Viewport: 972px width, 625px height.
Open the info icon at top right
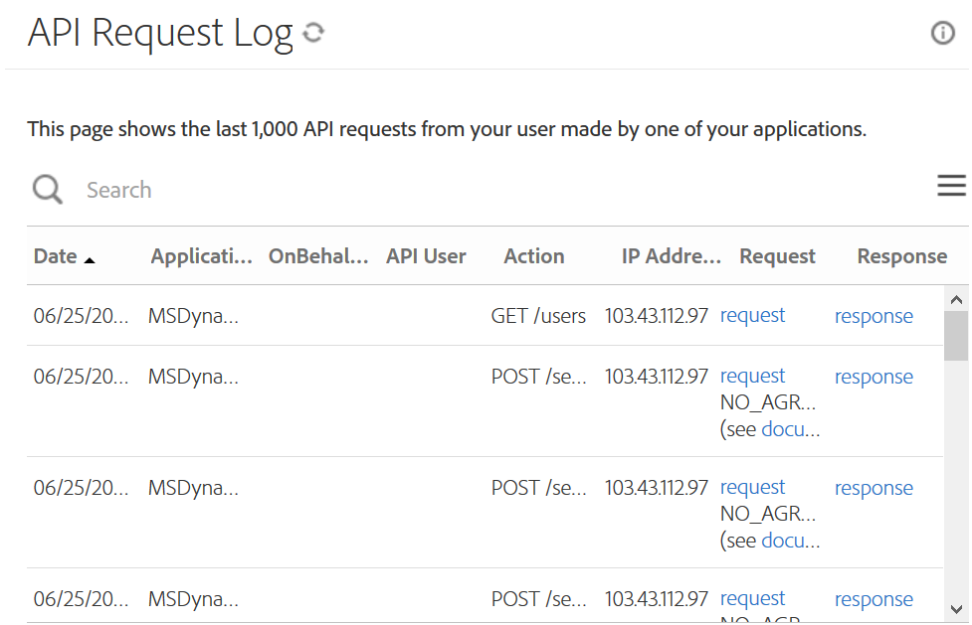pyautogui.click(x=943, y=32)
